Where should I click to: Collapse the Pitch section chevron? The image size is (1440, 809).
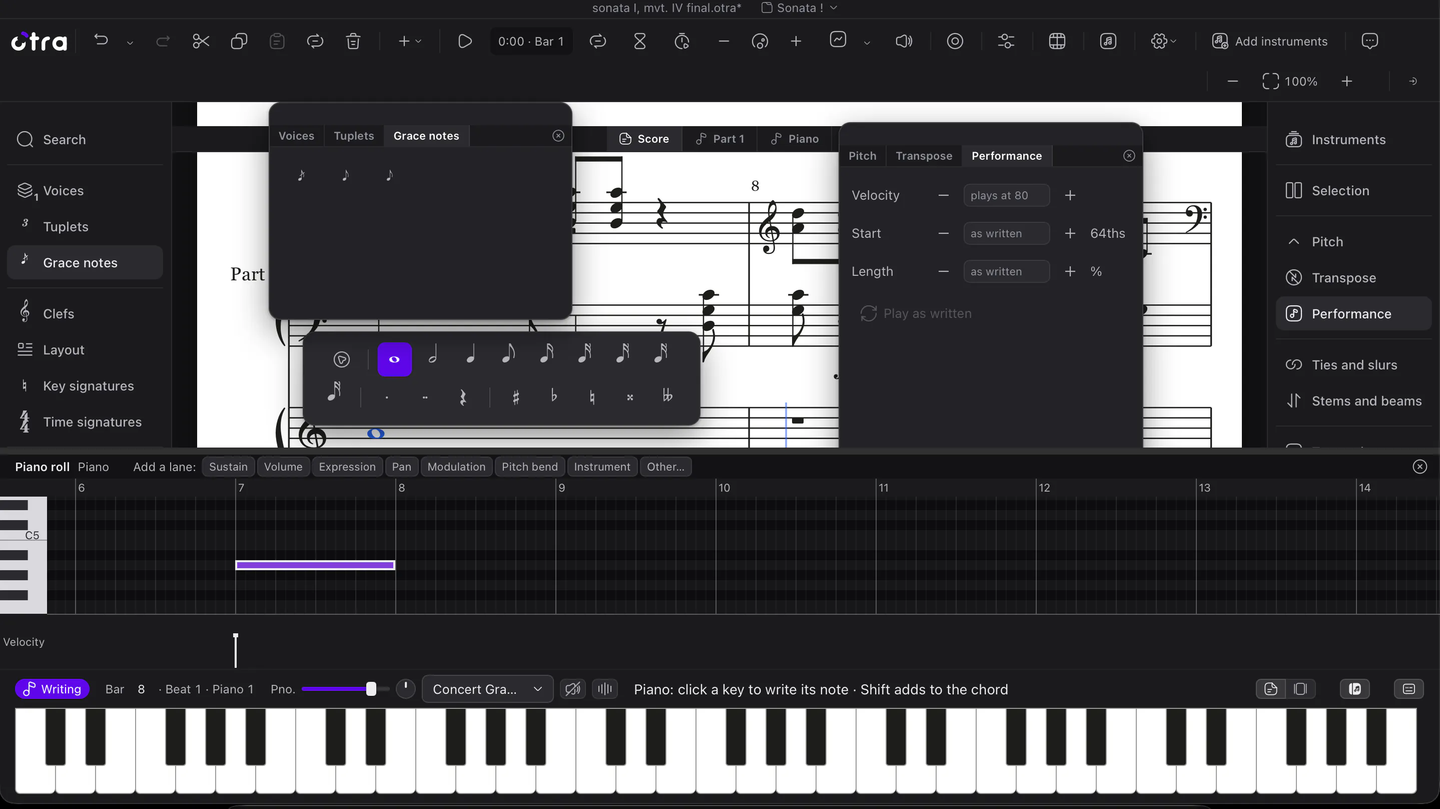tap(1293, 242)
